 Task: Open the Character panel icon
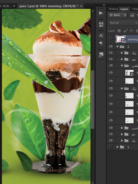101,36
